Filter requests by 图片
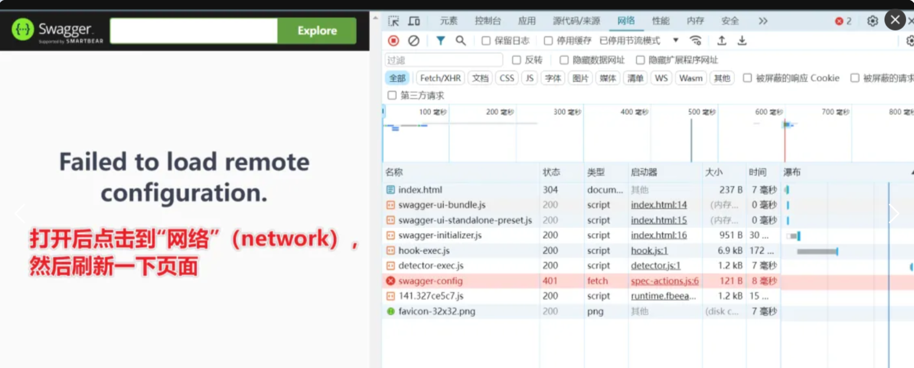This screenshot has height=368, width=914. (x=580, y=78)
